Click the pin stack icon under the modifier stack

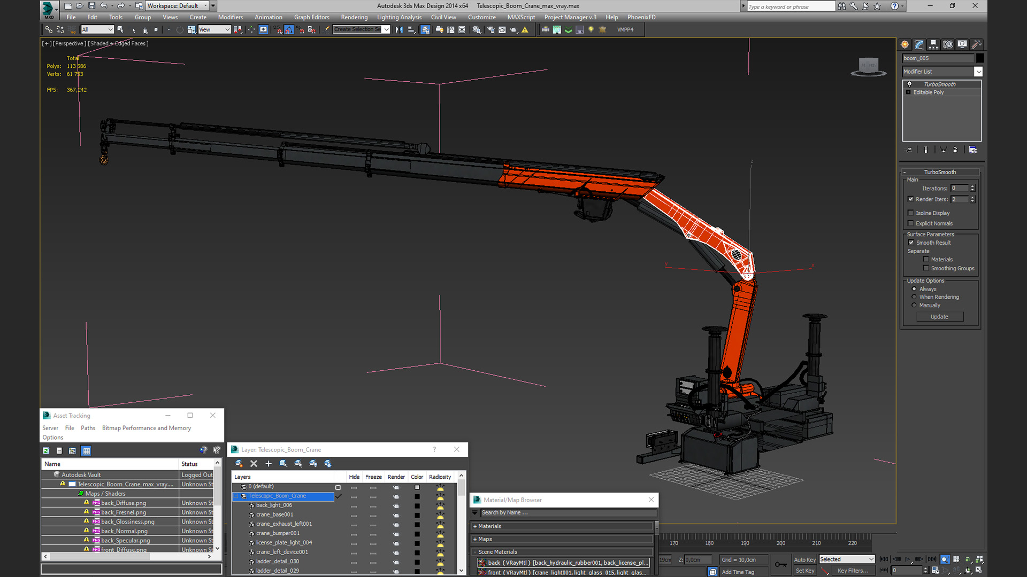click(908, 150)
